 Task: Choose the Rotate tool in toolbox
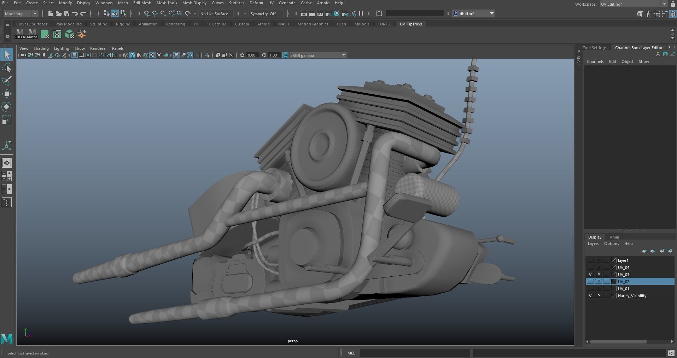point(7,106)
